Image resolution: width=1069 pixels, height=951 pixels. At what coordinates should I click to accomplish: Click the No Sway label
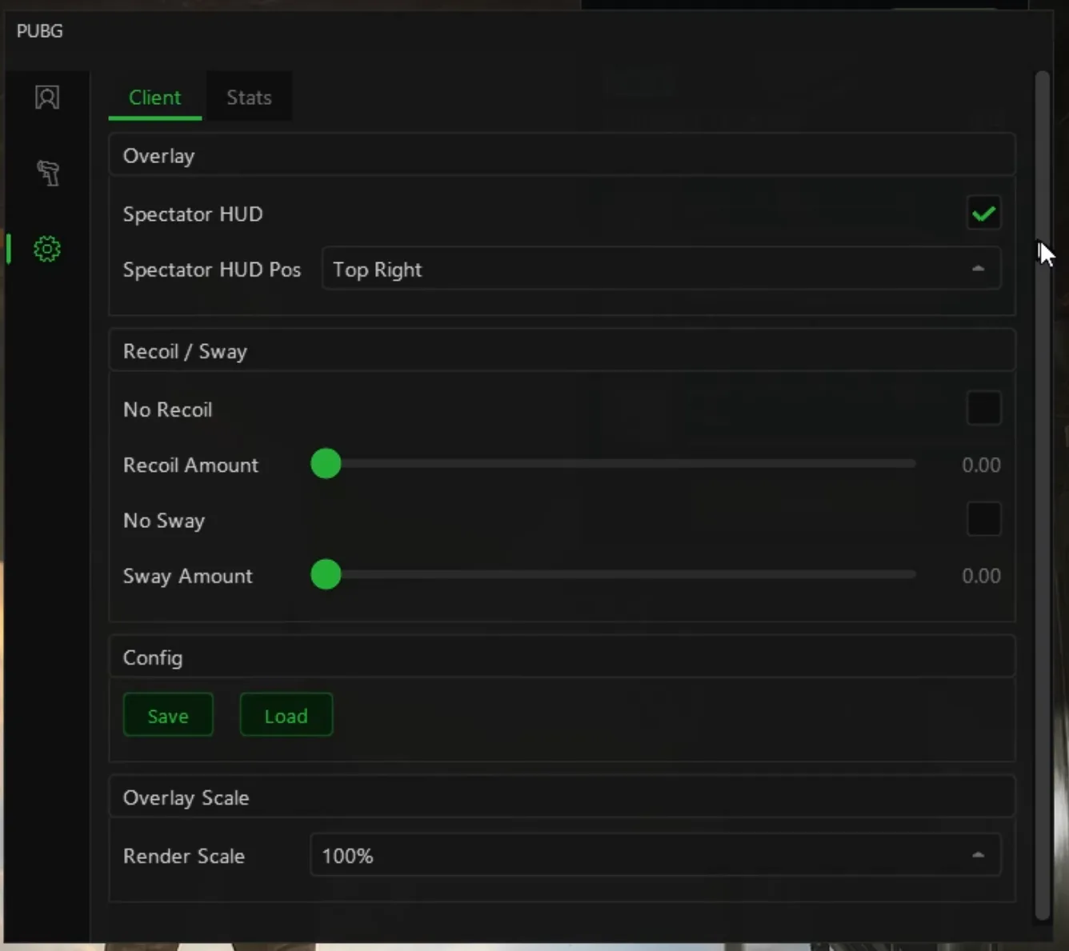click(164, 521)
